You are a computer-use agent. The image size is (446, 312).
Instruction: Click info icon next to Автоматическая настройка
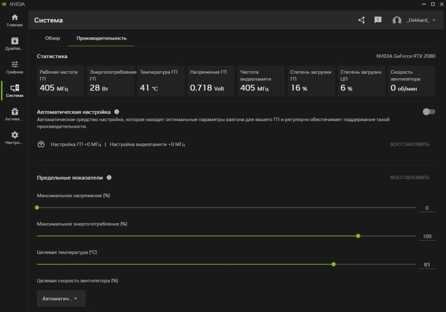click(x=117, y=112)
